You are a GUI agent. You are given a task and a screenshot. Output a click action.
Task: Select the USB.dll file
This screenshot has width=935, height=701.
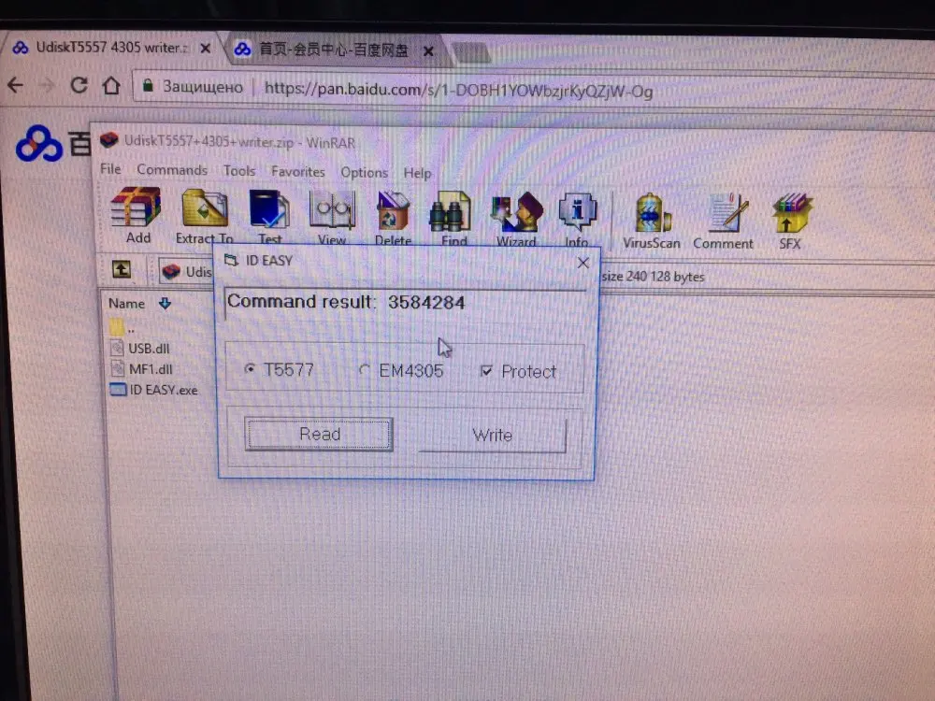(141, 348)
